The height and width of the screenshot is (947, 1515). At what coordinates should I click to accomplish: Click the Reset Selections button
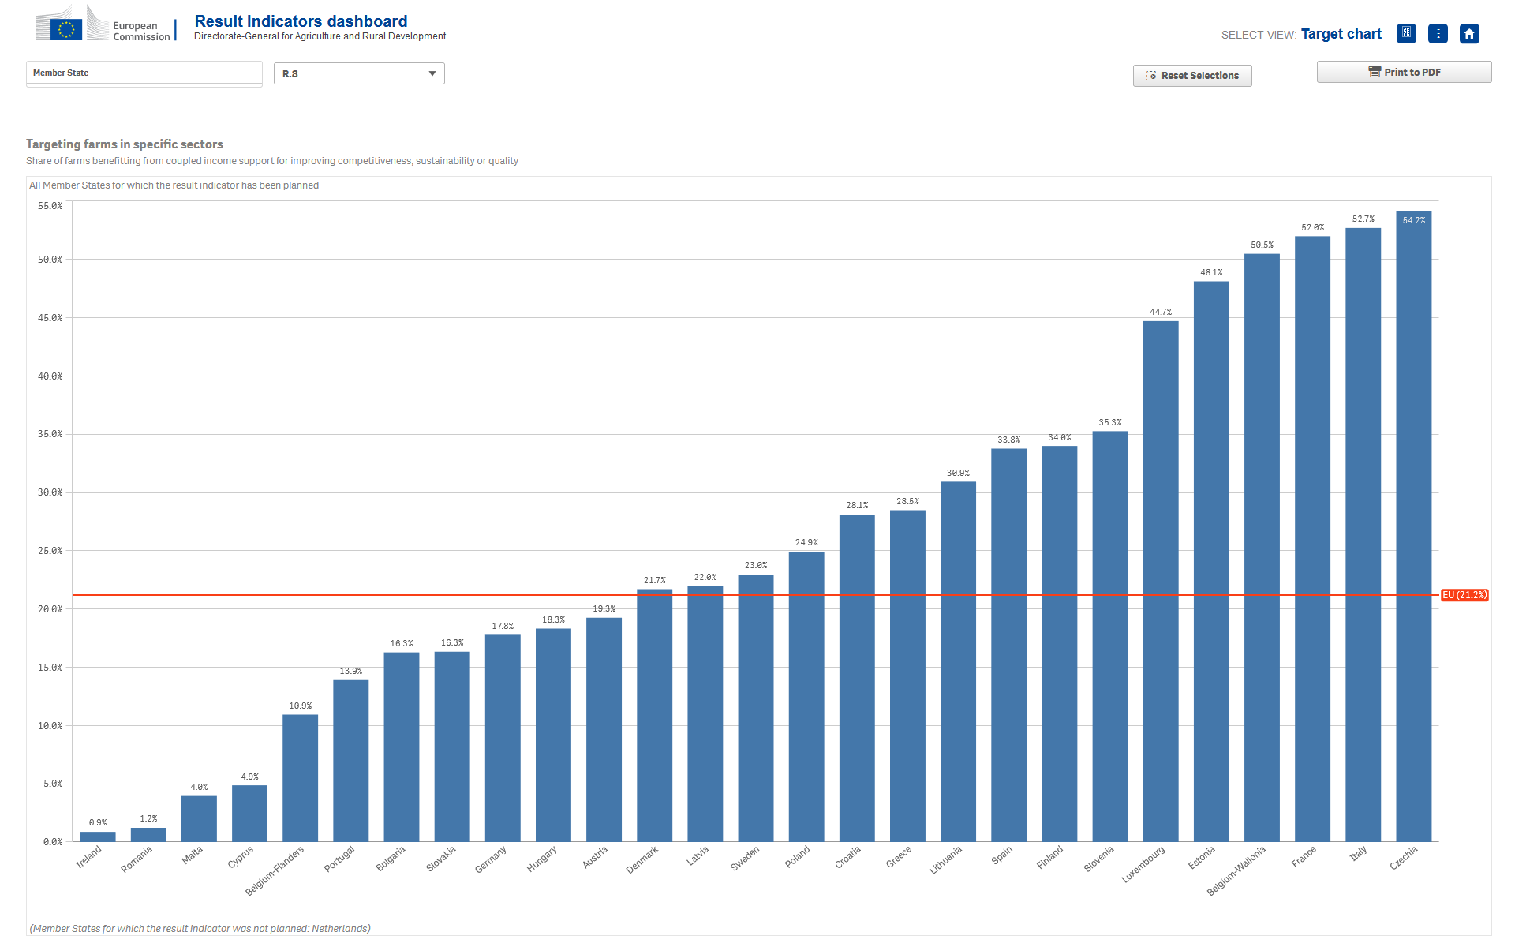[1192, 76]
